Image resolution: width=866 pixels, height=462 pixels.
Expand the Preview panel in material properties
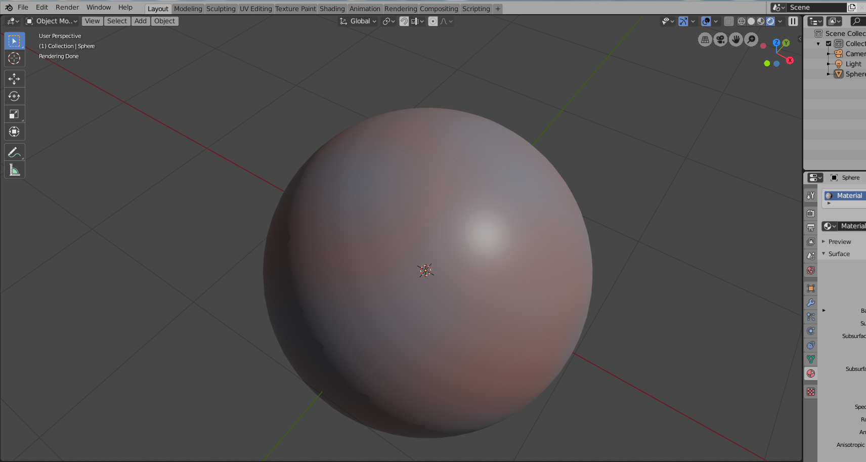[839, 242]
